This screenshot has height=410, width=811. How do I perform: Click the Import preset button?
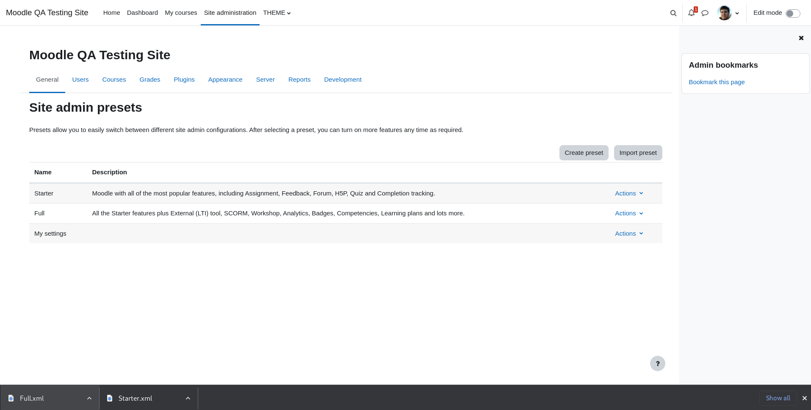(x=638, y=153)
